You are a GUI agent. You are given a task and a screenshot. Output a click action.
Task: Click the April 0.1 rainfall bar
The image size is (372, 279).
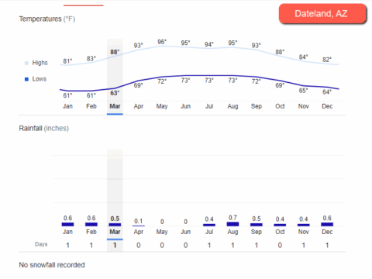pos(139,226)
